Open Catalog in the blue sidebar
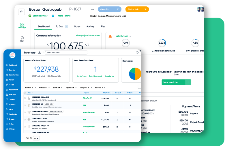 coord(10,99)
